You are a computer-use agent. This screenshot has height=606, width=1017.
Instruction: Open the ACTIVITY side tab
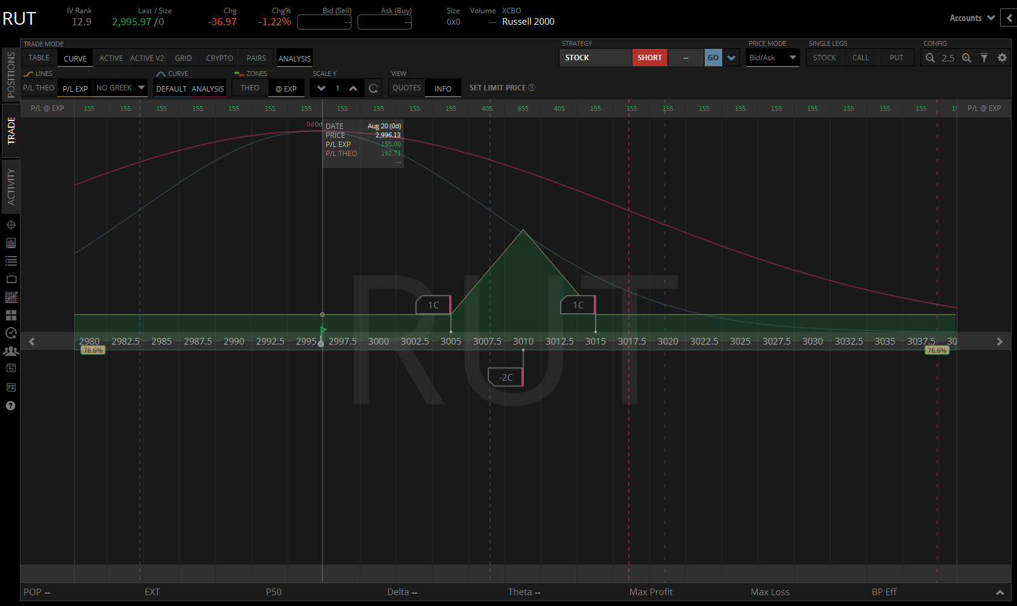[x=11, y=187]
